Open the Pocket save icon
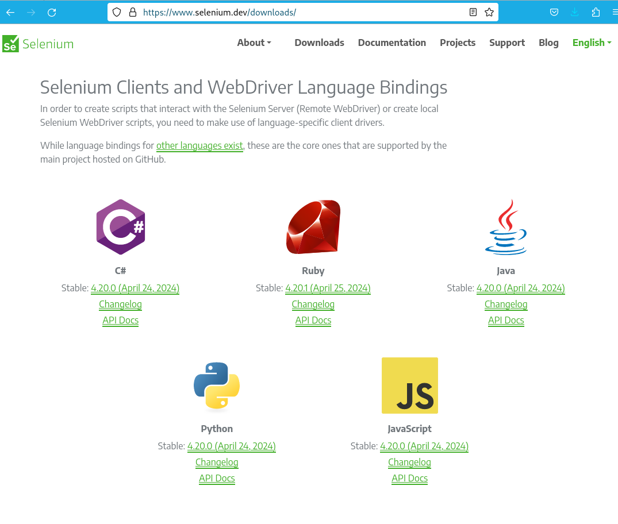Image resolution: width=618 pixels, height=524 pixels. pos(554,12)
